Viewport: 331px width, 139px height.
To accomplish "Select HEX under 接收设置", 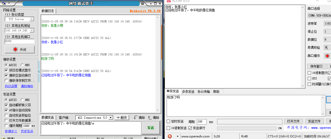I will (x=22, y=65).
